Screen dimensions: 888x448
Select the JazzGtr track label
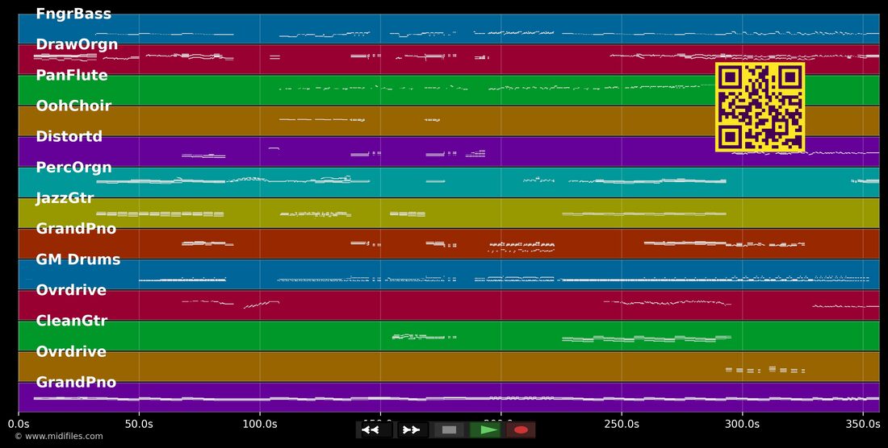65,197
